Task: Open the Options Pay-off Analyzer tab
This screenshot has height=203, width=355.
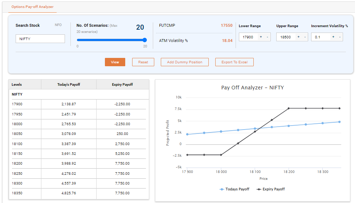Action: click(32, 7)
